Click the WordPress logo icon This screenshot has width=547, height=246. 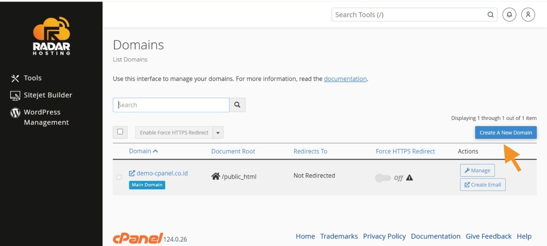[x=15, y=112]
